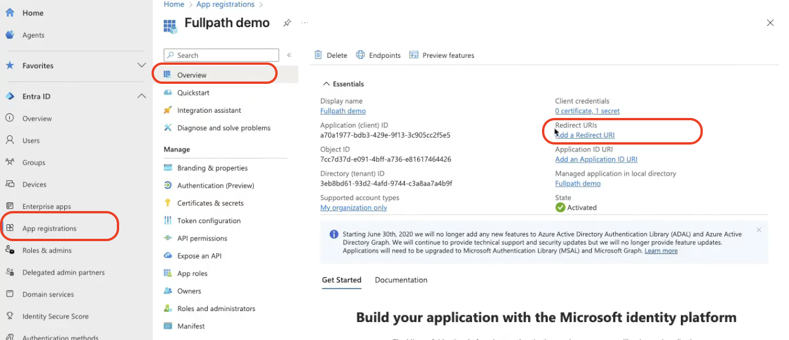Open Certificates & secrets key icon
Screen dimensions: 789x340
click(168, 203)
